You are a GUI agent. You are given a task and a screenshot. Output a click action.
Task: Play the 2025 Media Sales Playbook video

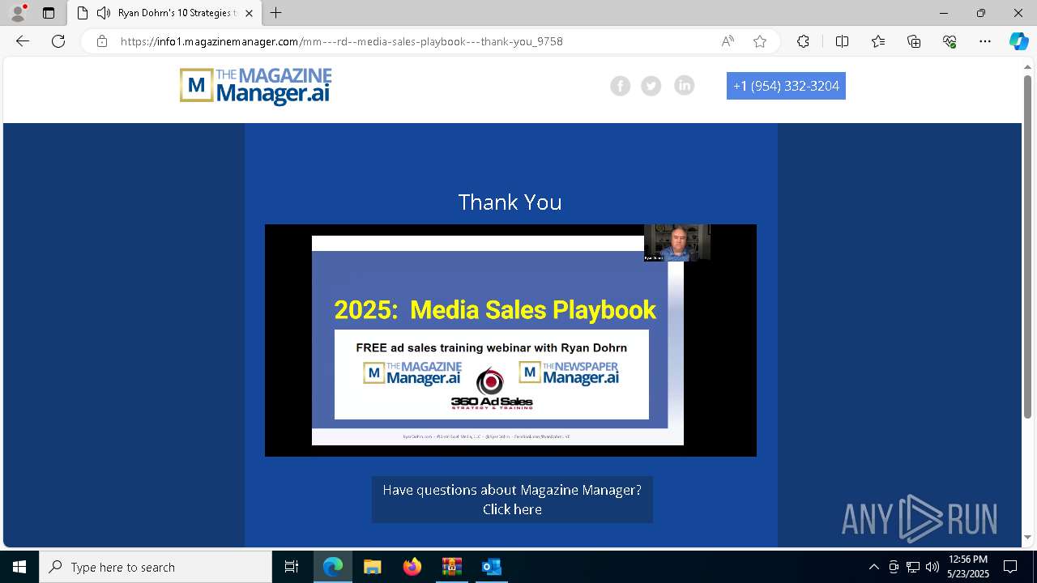coord(510,340)
